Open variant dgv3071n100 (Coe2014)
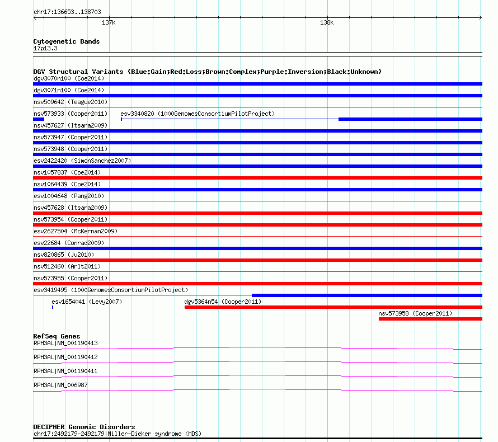Screen dimensions: 498x442 [69, 90]
